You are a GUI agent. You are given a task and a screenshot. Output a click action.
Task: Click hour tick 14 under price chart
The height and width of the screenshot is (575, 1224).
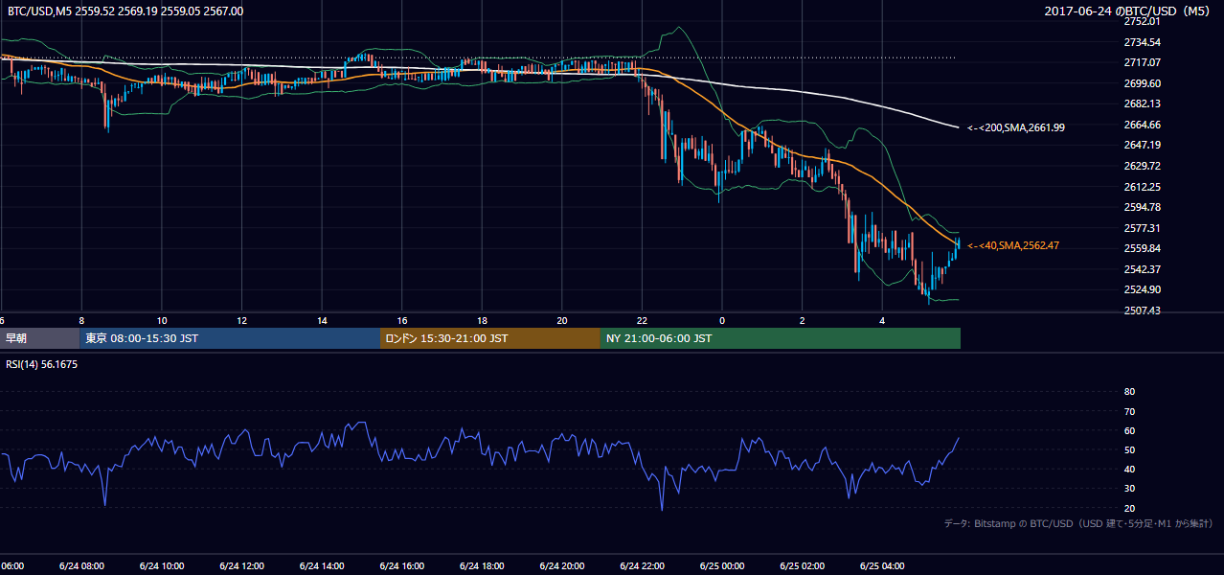[322, 320]
